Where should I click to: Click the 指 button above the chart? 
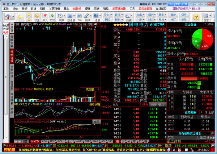click(85, 24)
